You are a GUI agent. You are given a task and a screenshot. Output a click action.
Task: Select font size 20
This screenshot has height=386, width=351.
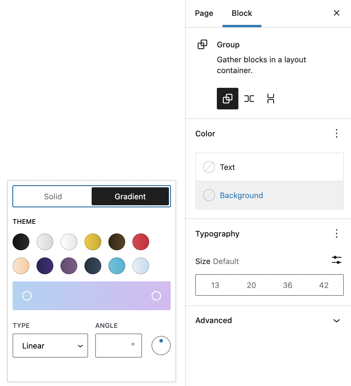(251, 285)
